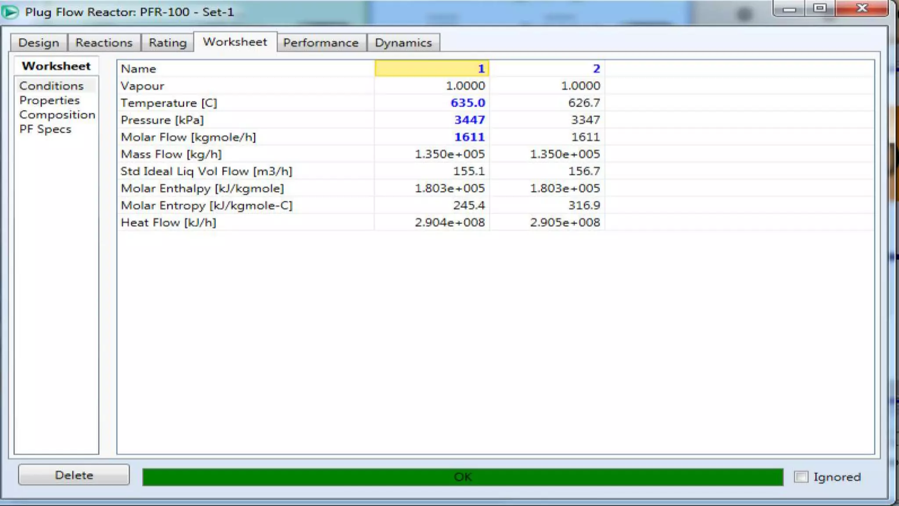Go to the Performance tab
Screen dimensions: 899x506
tap(321, 43)
